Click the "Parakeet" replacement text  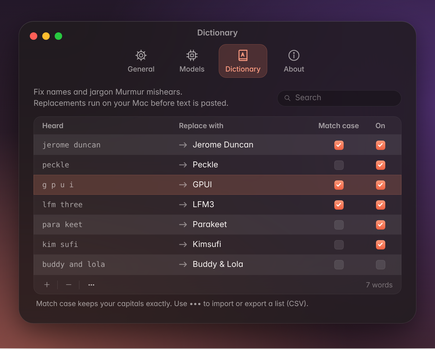pyautogui.click(x=210, y=225)
